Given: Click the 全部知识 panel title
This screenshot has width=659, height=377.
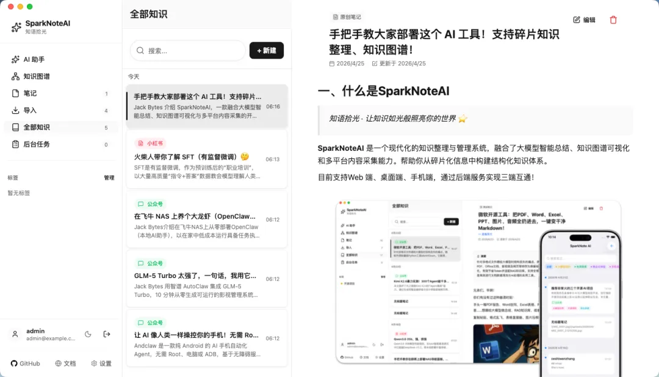Looking at the screenshot, I should point(148,14).
